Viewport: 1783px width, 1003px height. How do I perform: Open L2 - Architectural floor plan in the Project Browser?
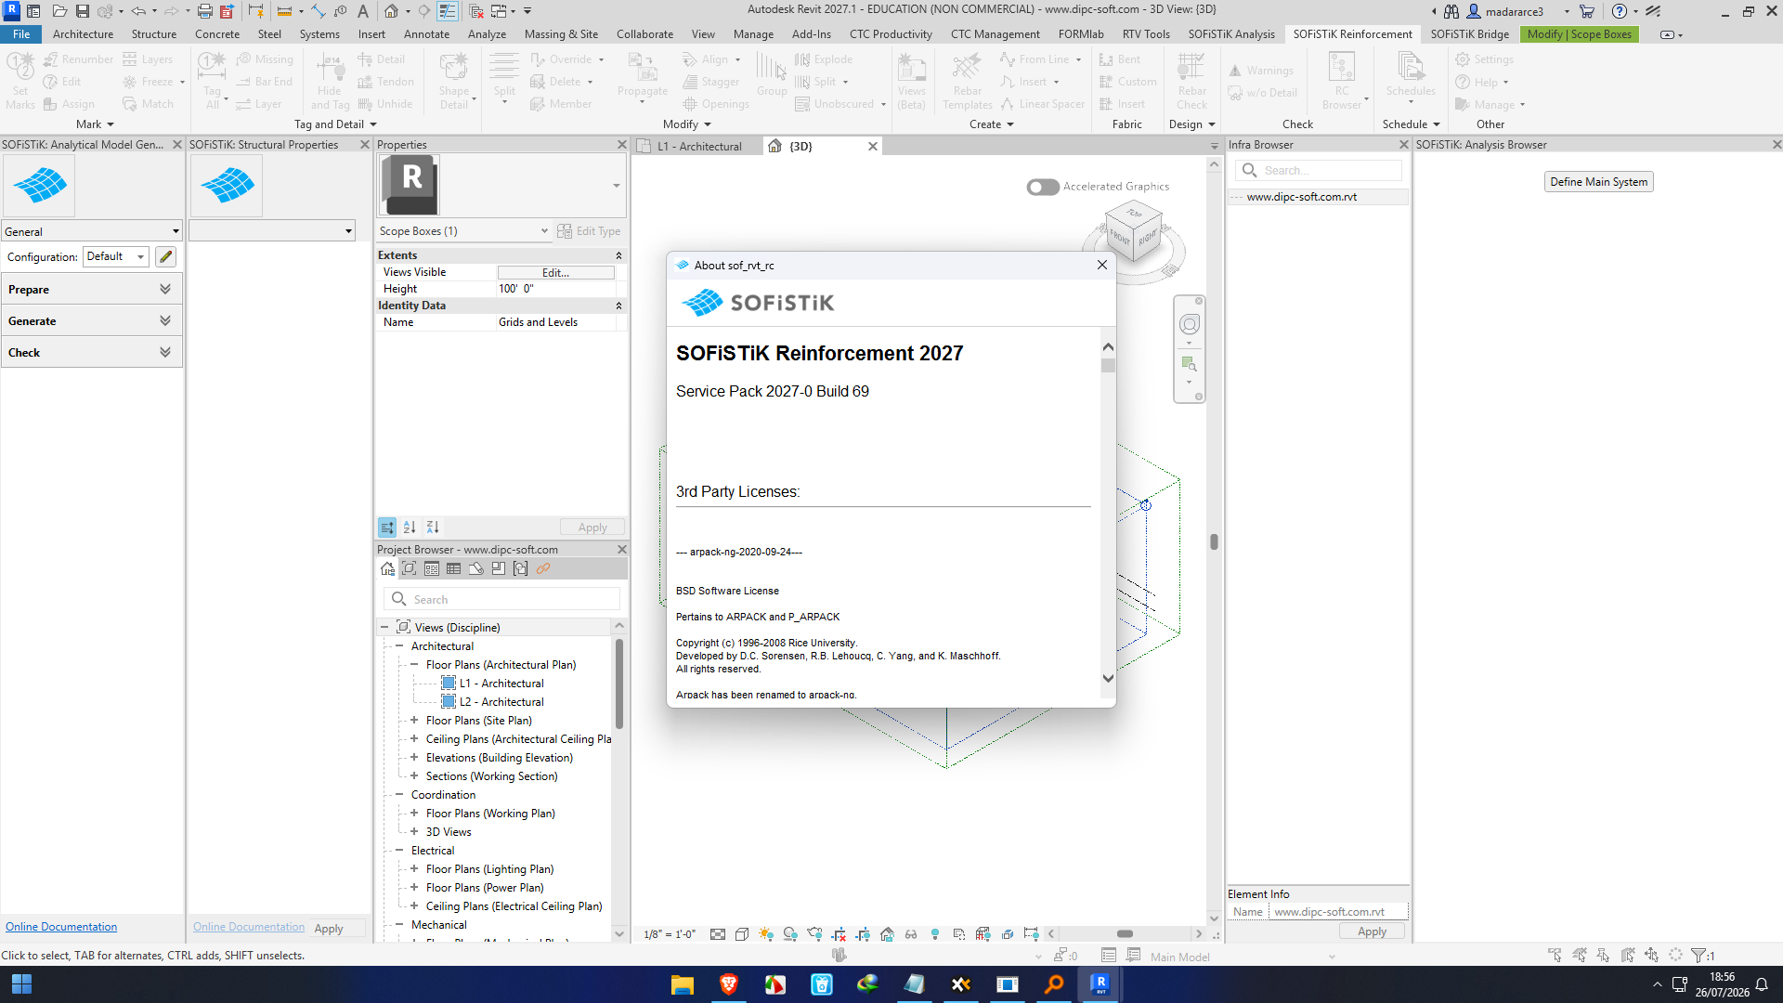click(501, 702)
